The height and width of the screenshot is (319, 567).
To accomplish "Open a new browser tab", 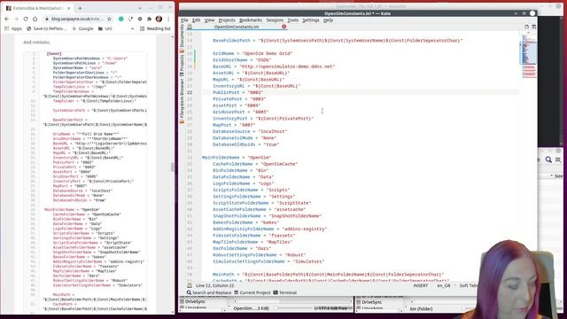I will point(80,8).
